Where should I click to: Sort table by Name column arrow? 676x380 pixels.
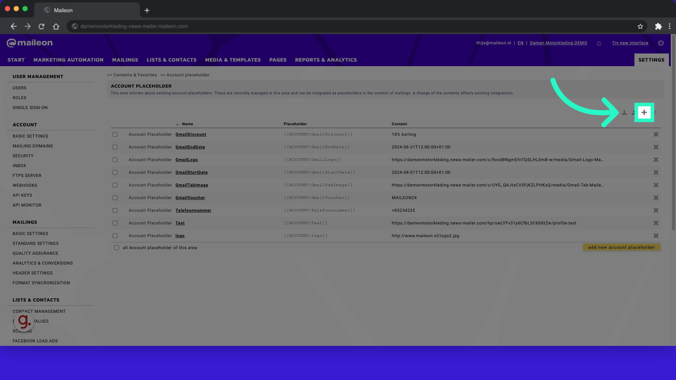tap(177, 125)
